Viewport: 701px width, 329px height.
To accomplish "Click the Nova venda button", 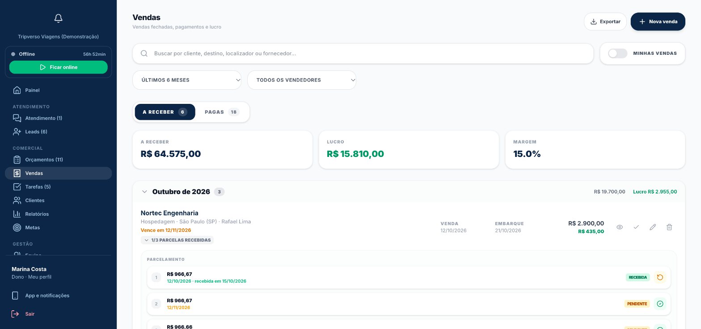I will click(x=658, y=21).
